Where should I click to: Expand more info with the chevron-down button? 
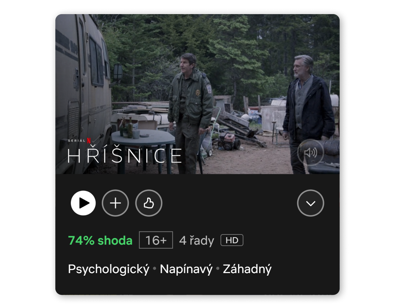(x=311, y=203)
